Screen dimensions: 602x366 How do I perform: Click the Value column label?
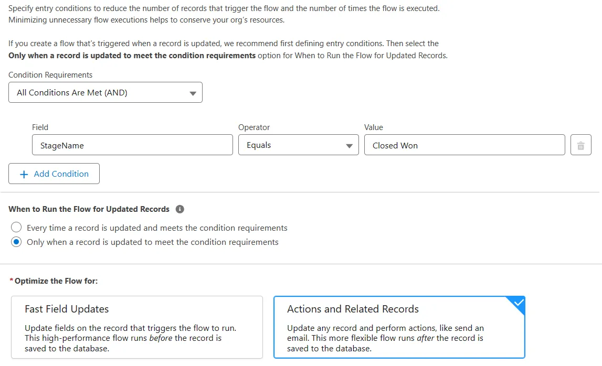pyautogui.click(x=374, y=127)
